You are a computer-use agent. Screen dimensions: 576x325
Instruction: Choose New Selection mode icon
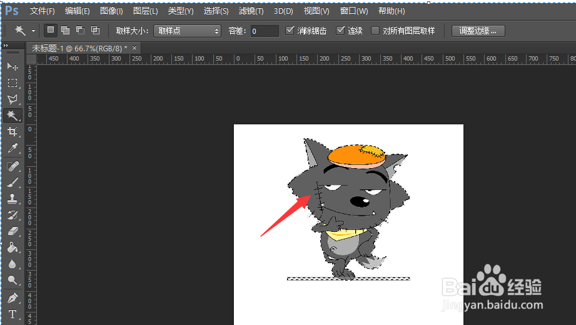point(51,30)
